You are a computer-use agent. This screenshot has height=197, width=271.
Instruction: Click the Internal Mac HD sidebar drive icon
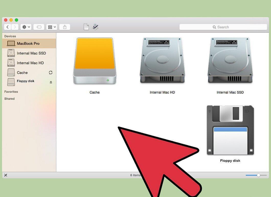click(11, 63)
